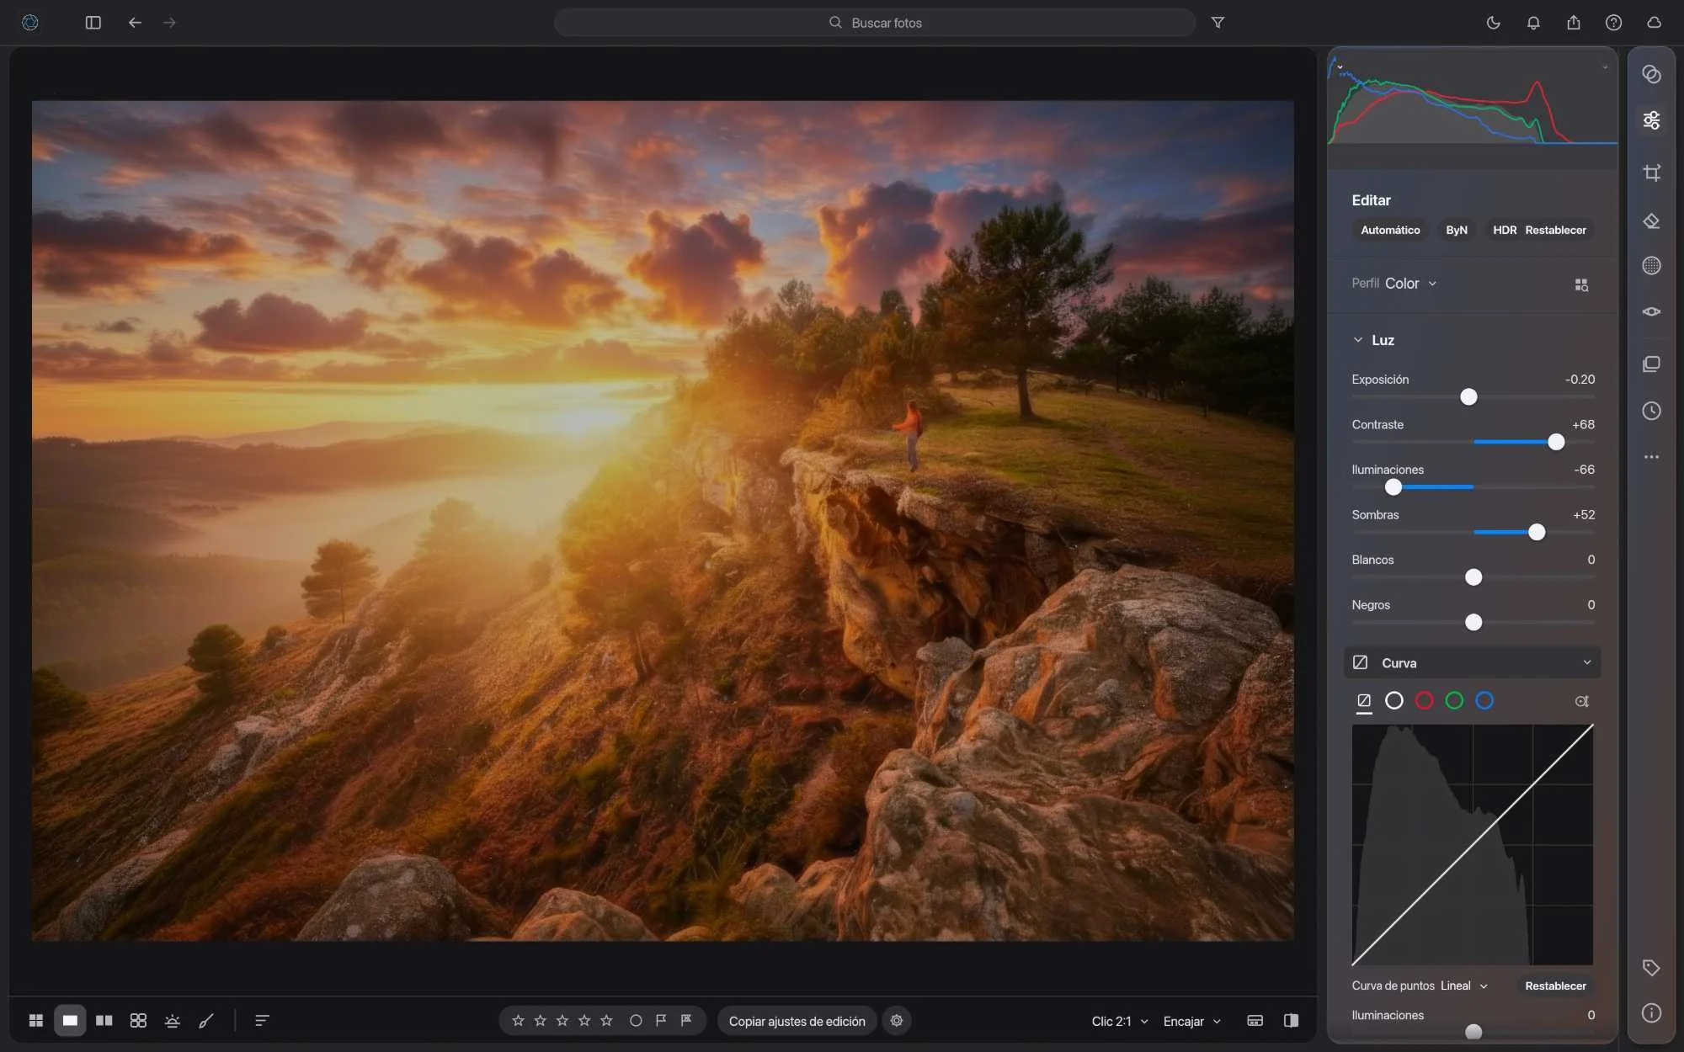
Task: Open the Clic 2:1 zoom dropdown
Action: [x=1120, y=1021]
